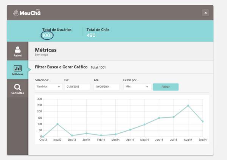This screenshot has width=227, height=160.
Task: Select the Métricas sidebar tab
Action: coord(17,70)
